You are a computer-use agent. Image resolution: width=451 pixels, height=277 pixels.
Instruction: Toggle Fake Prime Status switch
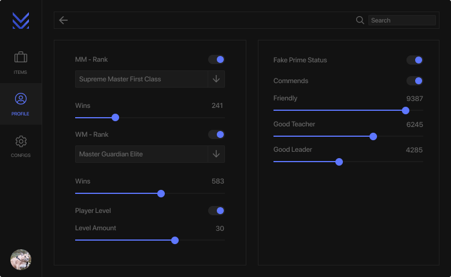click(x=415, y=60)
